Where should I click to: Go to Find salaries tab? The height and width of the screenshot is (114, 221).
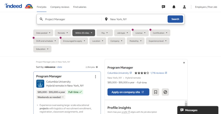pyautogui.click(x=80, y=7)
